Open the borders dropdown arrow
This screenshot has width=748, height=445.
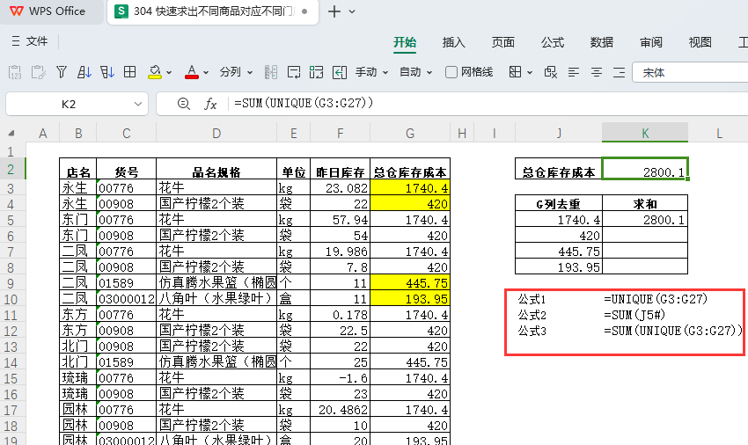pyautogui.click(x=530, y=72)
